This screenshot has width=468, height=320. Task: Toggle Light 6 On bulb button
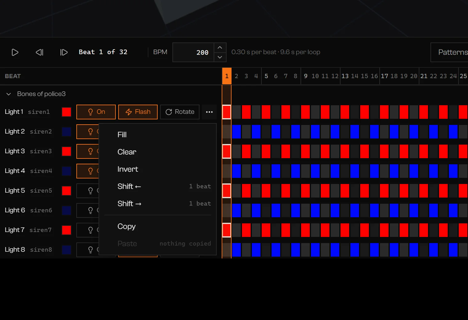[x=88, y=210]
